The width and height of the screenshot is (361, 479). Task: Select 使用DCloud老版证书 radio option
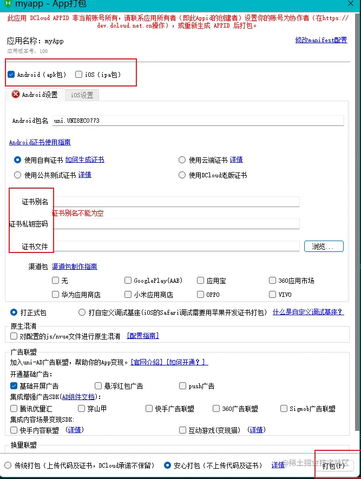point(182,175)
